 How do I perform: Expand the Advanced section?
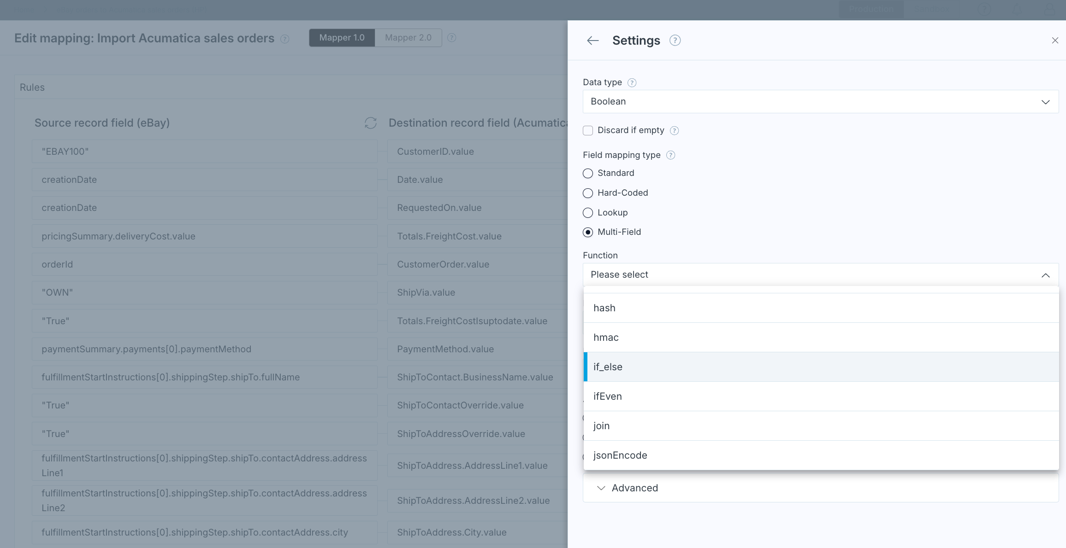821,488
